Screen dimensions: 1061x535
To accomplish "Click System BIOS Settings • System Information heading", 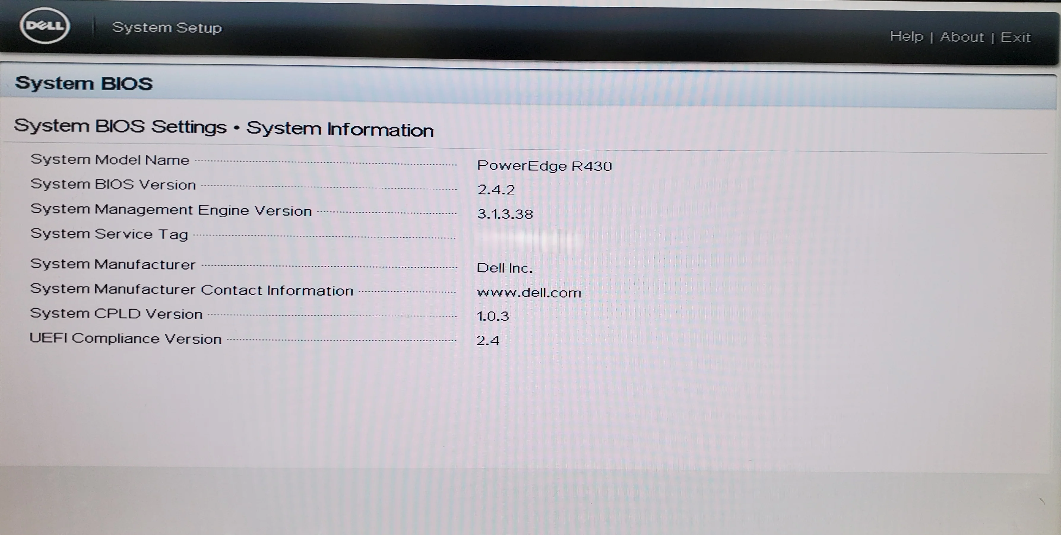I will (x=224, y=128).
